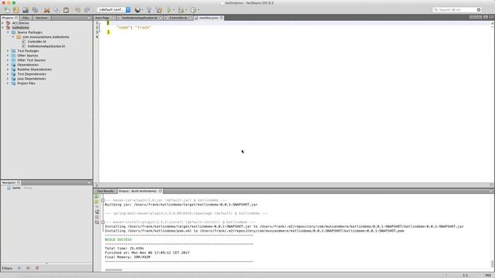Collapse the com.munzandmore.kotlindemo package
The width and height of the screenshot is (495, 278).
[13, 37]
